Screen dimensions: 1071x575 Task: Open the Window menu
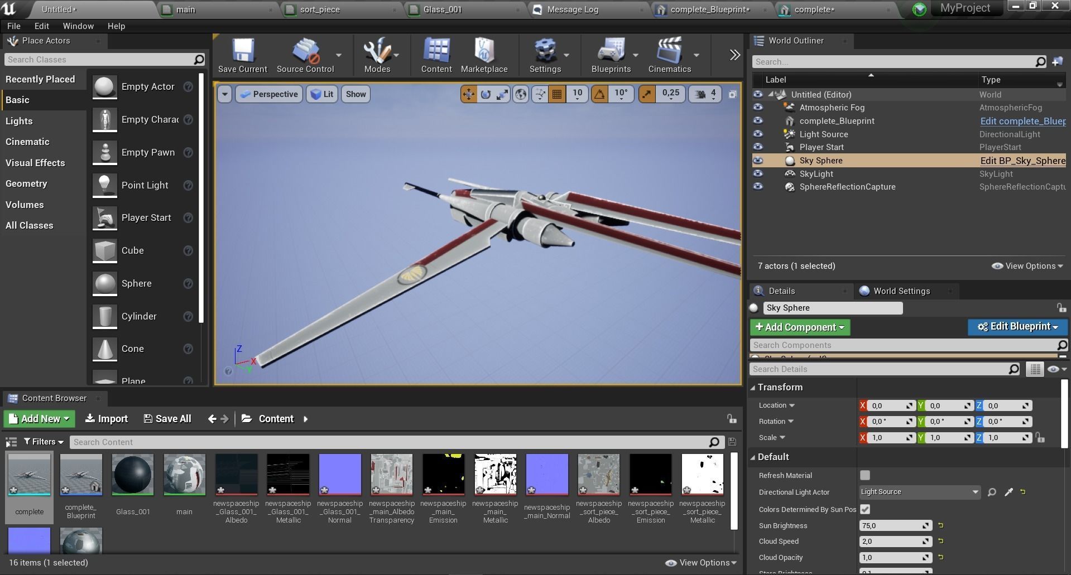pyautogui.click(x=78, y=26)
